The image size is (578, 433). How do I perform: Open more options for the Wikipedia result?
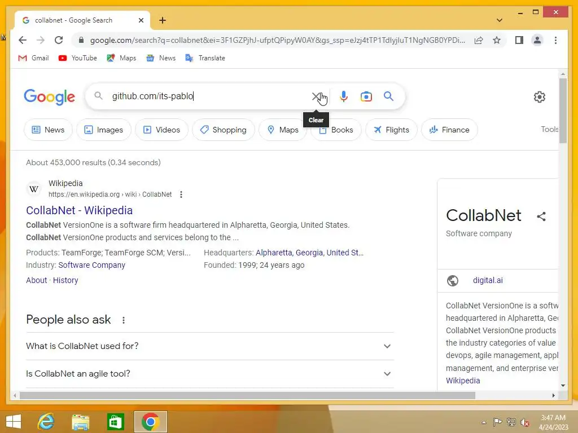click(x=181, y=195)
